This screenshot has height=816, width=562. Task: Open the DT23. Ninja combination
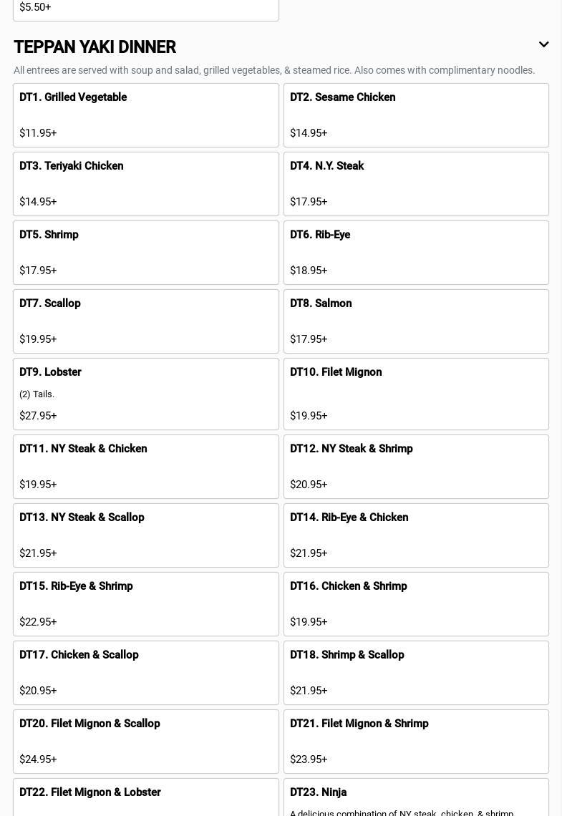tap(416, 797)
